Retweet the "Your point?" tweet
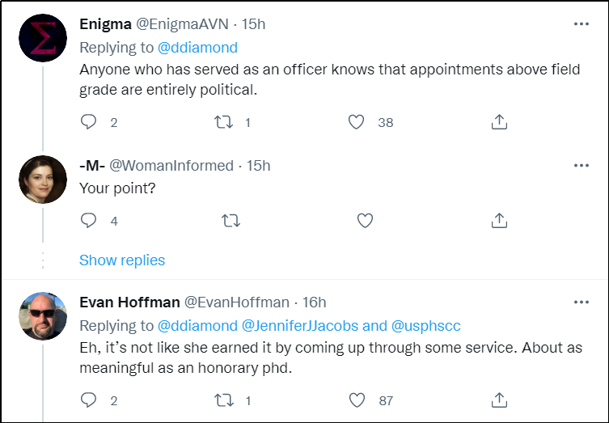This screenshot has width=609, height=423. (x=230, y=220)
